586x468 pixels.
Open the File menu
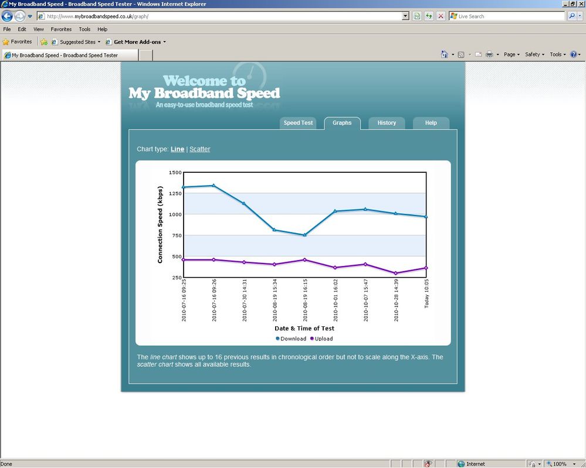[6, 29]
